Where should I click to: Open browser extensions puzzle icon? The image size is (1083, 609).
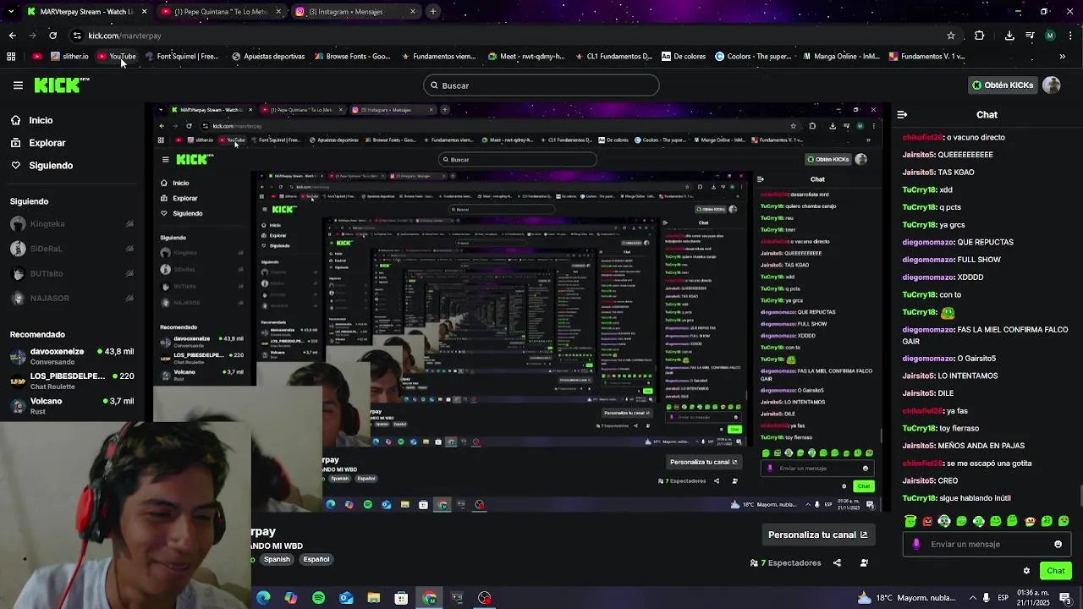[979, 36]
